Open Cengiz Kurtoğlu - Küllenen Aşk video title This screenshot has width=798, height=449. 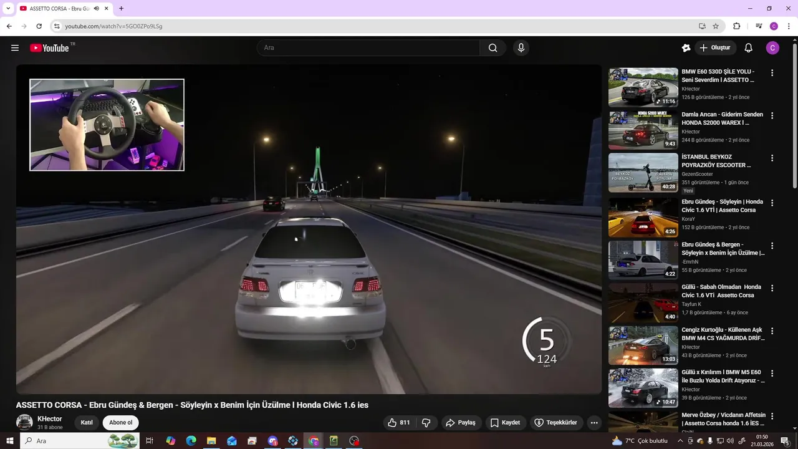(723, 334)
